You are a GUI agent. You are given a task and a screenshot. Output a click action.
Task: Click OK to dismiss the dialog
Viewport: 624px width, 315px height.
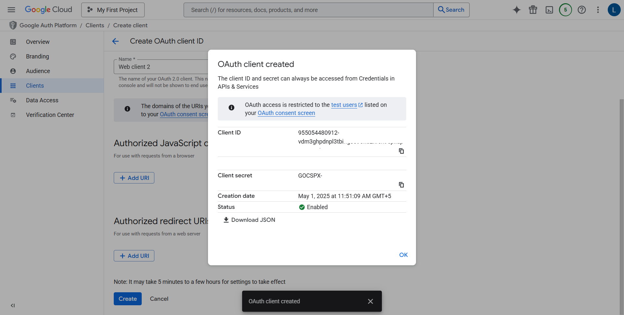pos(403,255)
